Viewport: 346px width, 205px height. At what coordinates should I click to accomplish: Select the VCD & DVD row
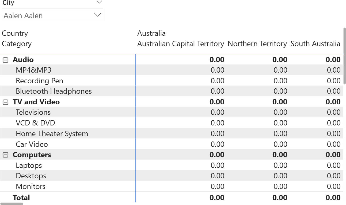pyautogui.click(x=35, y=123)
